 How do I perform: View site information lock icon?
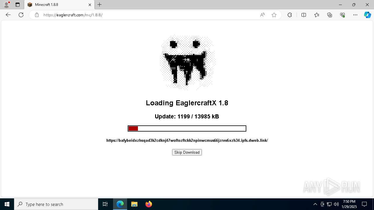[37, 15]
